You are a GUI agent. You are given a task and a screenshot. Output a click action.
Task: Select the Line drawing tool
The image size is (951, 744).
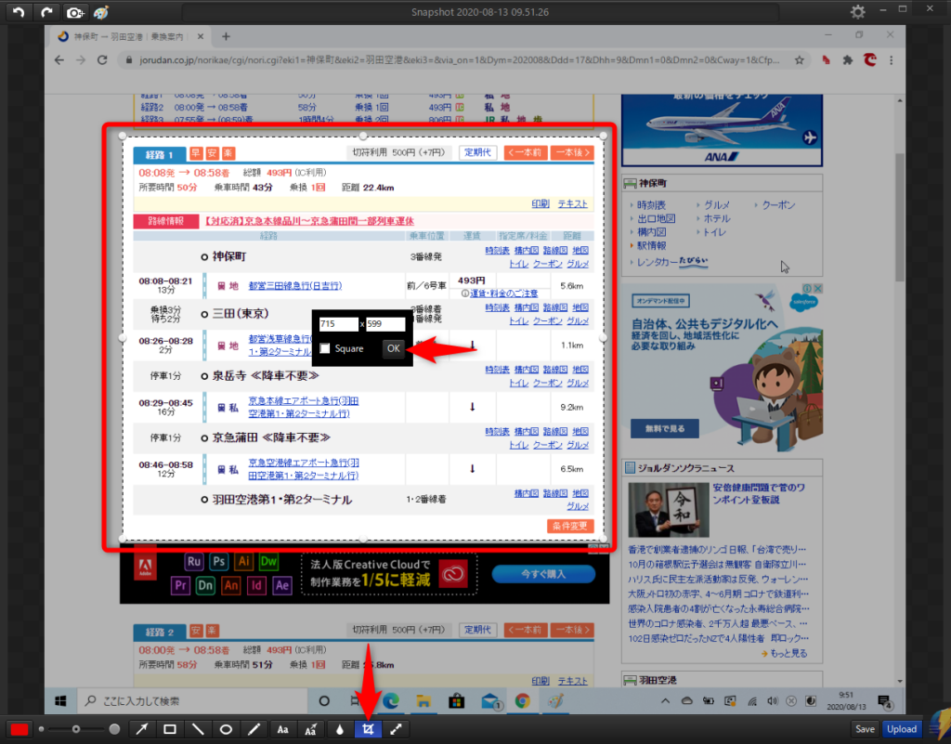tap(198, 729)
